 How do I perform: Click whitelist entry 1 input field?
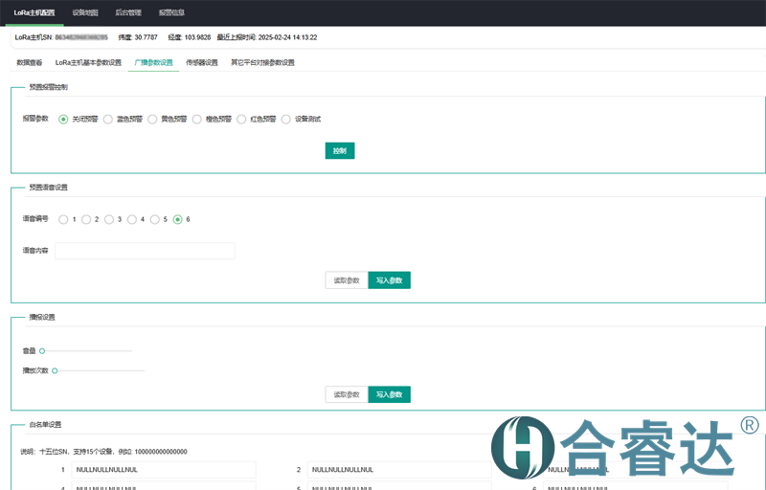click(164, 470)
